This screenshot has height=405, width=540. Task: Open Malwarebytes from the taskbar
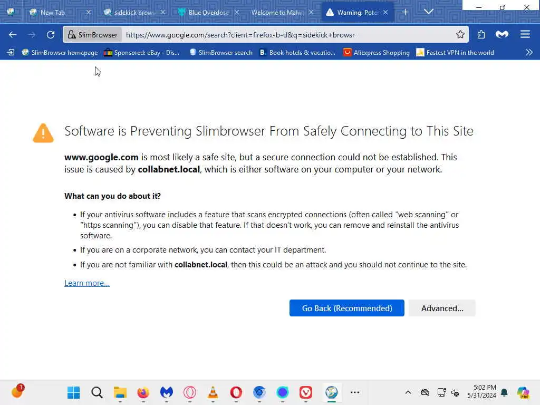(x=166, y=392)
